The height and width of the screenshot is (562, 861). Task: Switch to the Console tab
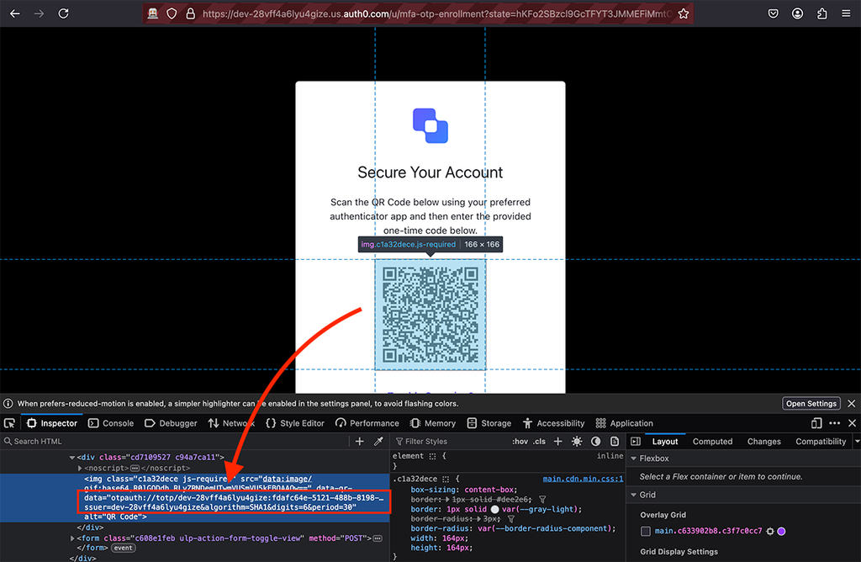pyautogui.click(x=112, y=423)
